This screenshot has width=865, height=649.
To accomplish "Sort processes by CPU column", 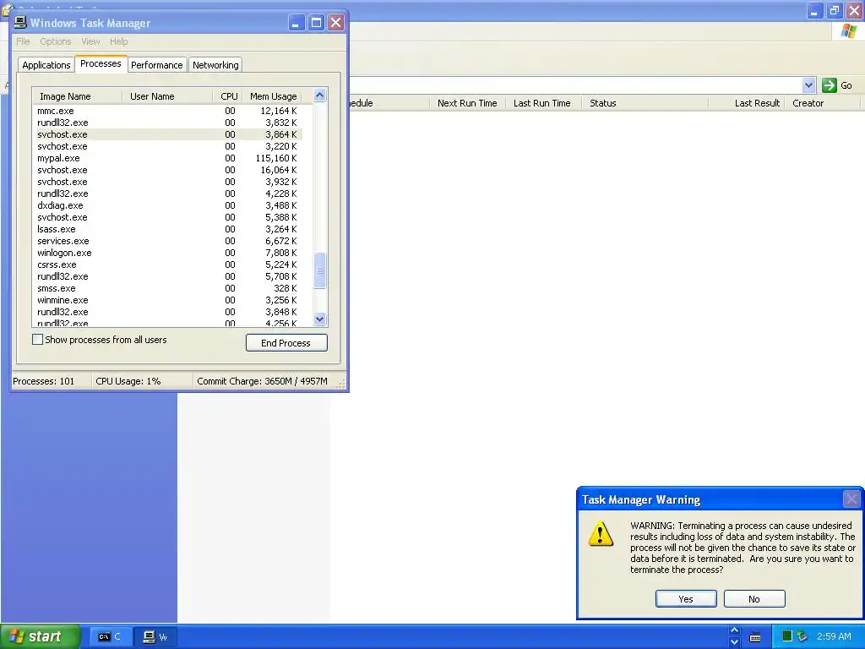I will (228, 96).
